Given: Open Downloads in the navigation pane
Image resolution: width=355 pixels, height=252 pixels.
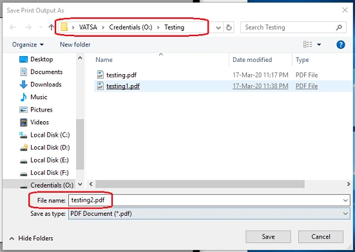Looking at the screenshot, I should (x=41, y=84).
